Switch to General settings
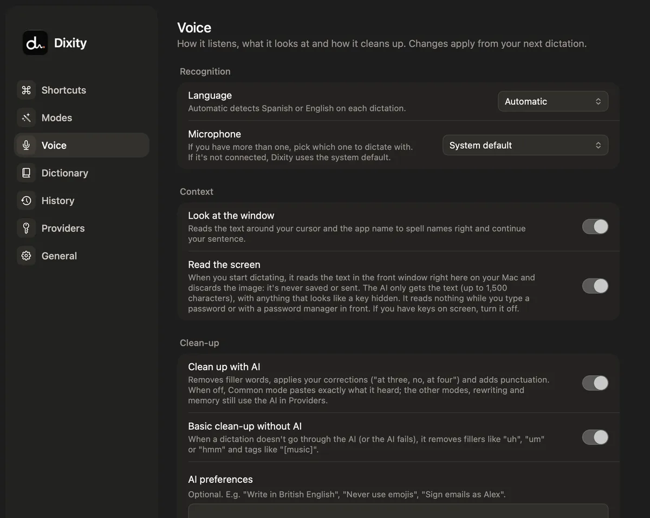650x518 pixels. (x=81, y=255)
